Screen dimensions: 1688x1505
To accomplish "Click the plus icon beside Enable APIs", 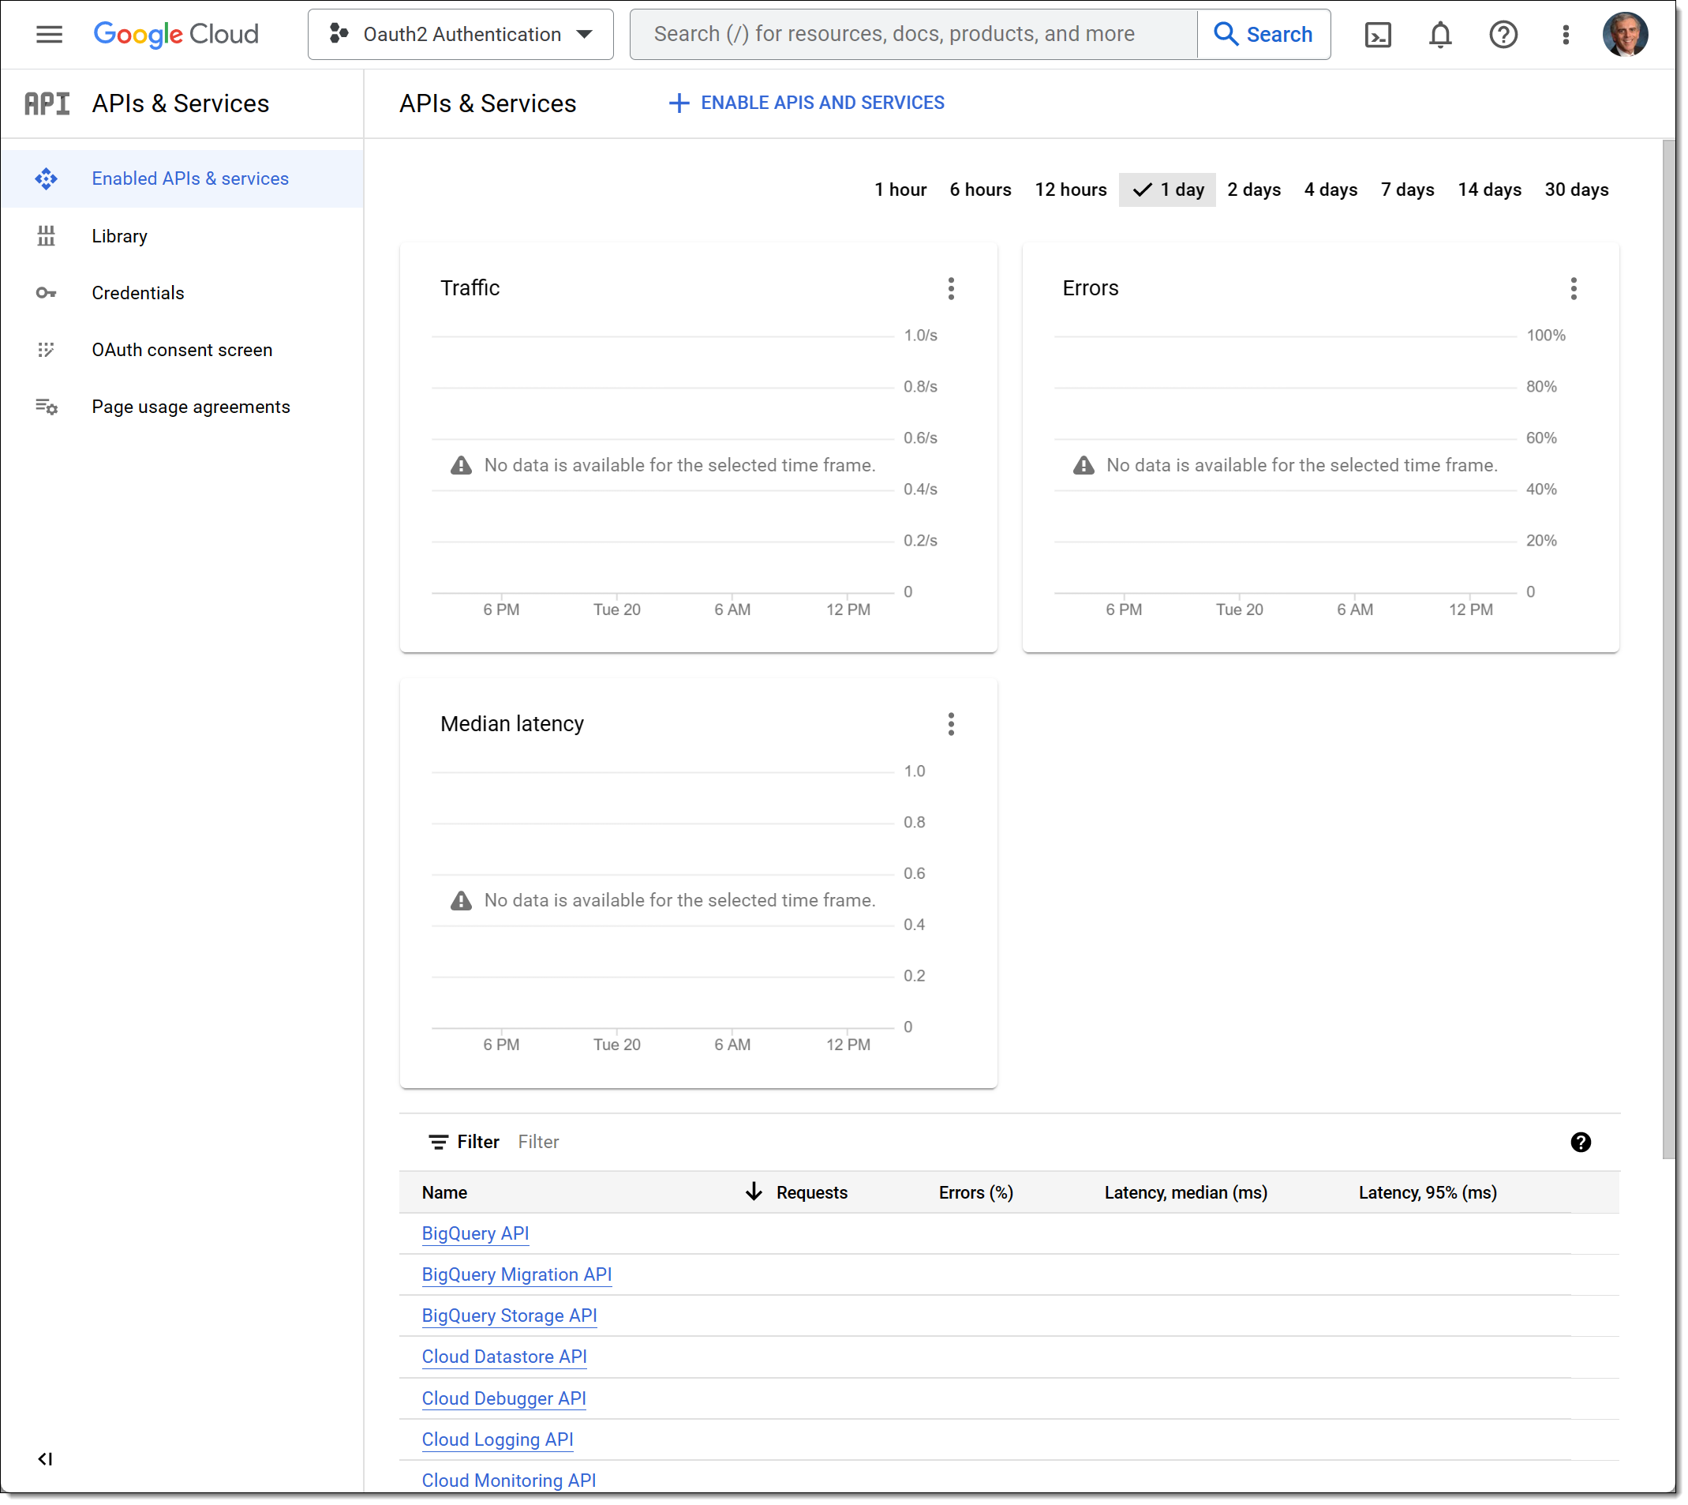I will click(x=679, y=103).
